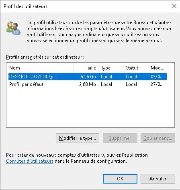Click the truncated Mod... column header
180x190 pixels.
click(x=157, y=68)
